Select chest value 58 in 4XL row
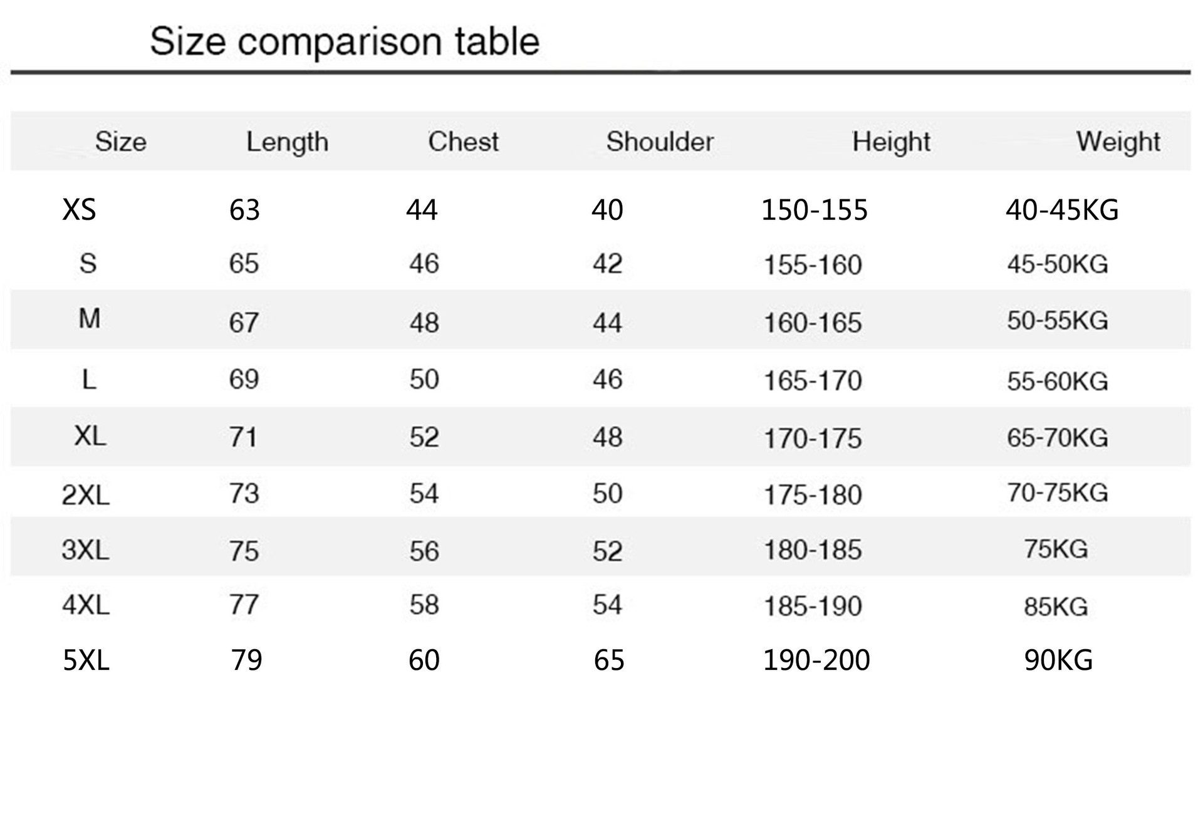This screenshot has height=819, width=1203. pos(424,605)
